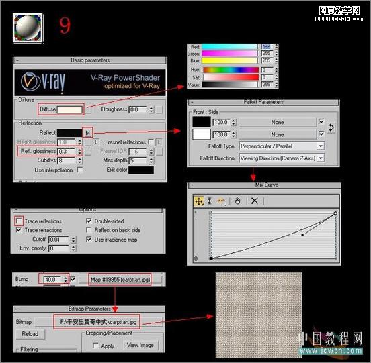The height and width of the screenshot is (363, 371).
Task: Click the Mix Curve end point at top right
Action: [335, 213]
